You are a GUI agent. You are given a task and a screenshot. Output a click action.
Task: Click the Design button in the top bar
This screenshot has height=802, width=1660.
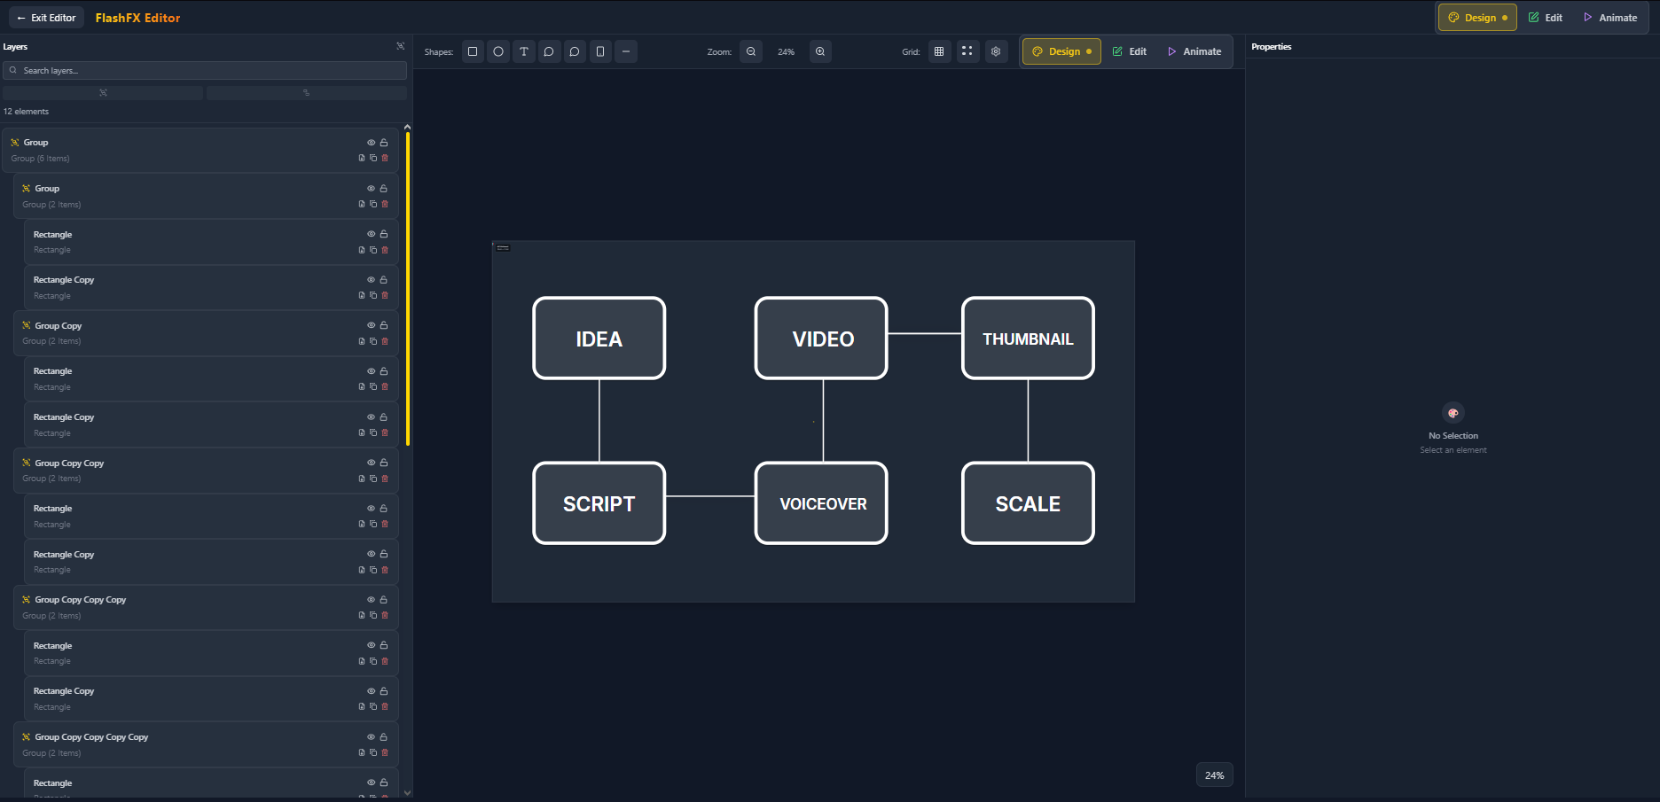pos(1476,17)
